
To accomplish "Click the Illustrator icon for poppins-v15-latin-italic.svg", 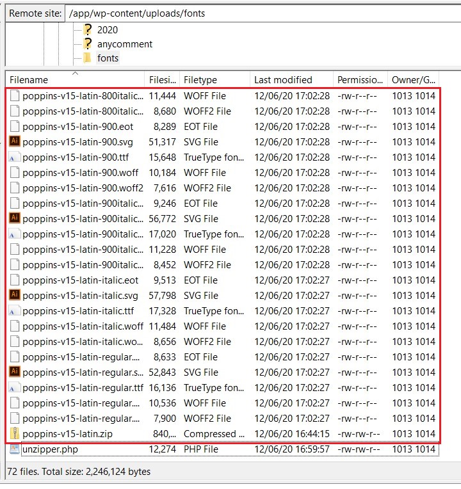I will [x=15, y=296].
